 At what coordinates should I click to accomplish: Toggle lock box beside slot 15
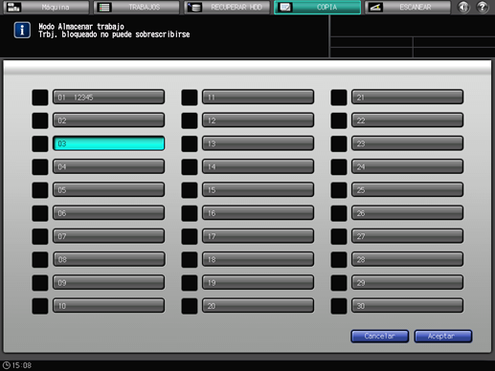190,190
